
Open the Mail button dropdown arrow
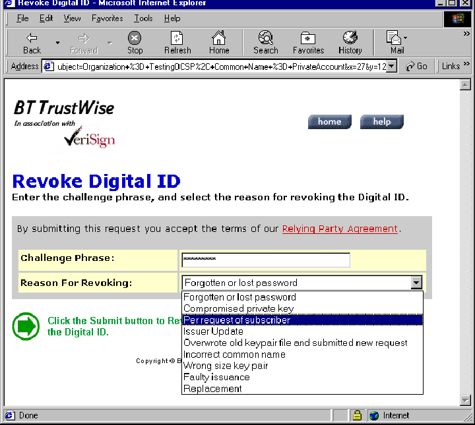click(405, 38)
